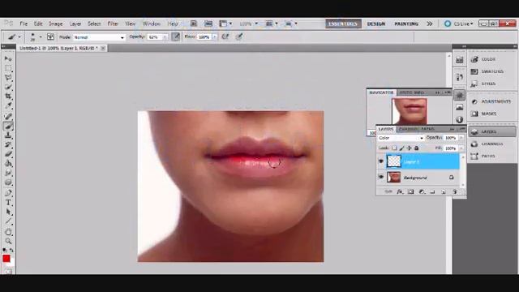Switch to the Channels tab
Viewport: 519px width, 292px height.
tap(408, 129)
